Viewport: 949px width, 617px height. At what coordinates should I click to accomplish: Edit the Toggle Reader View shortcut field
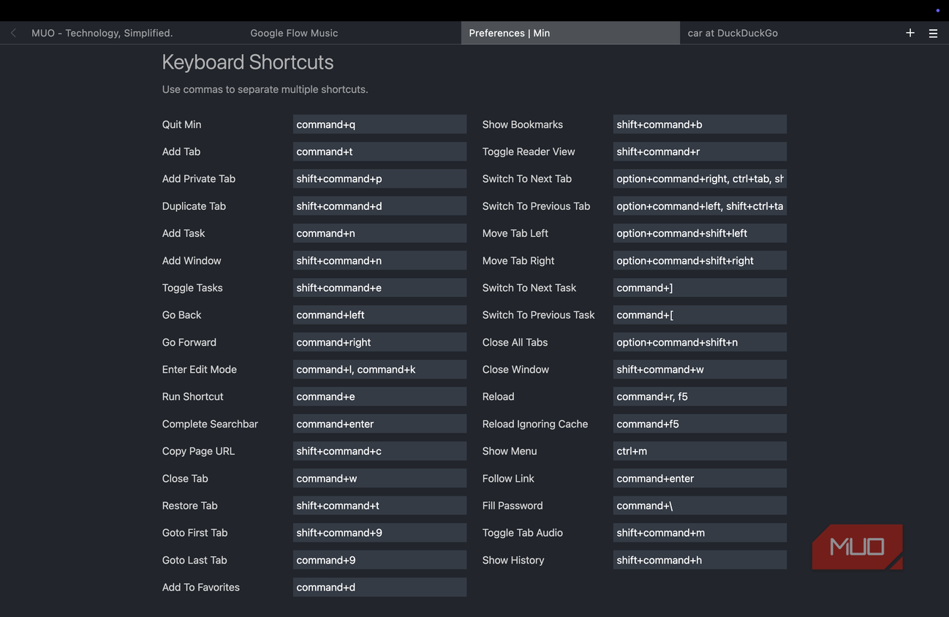(x=700, y=151)
